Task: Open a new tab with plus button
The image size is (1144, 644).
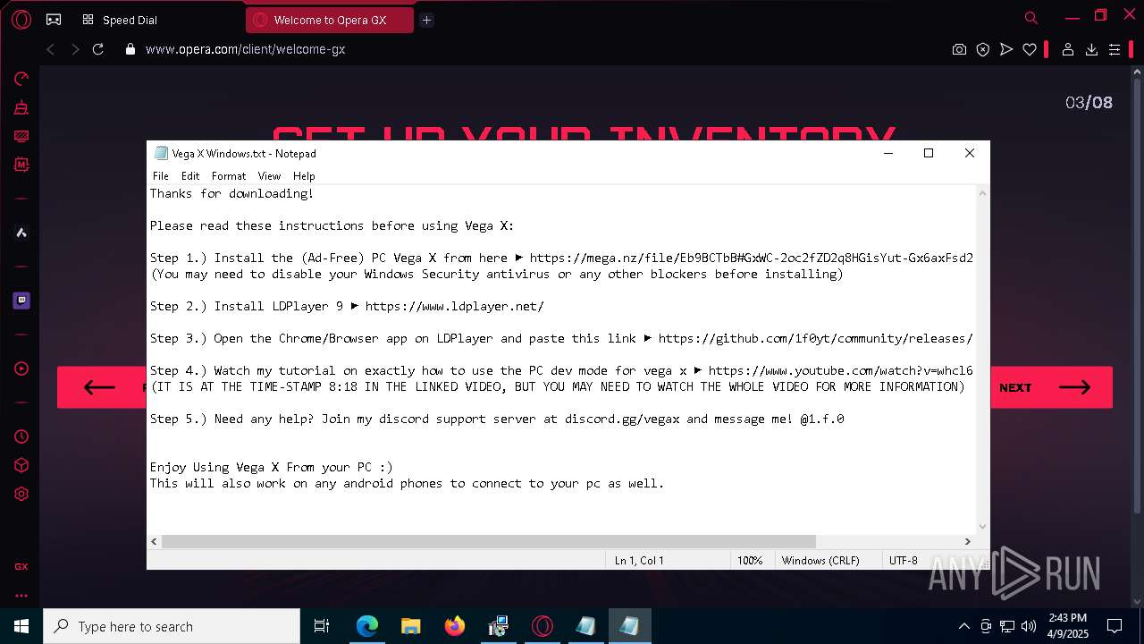Action: (426, 20)
